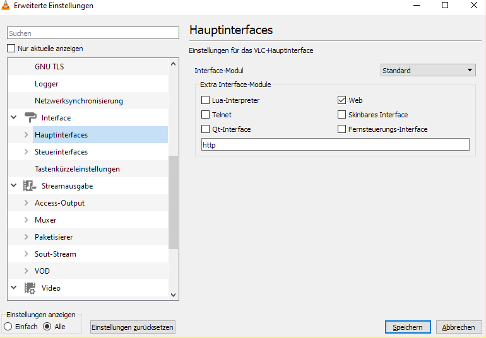Click the Suchen search field

tap(93, 33)
